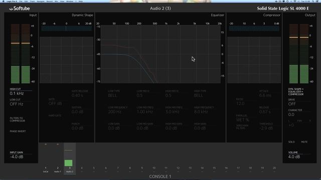Viewport: 321px width, 180px height.
Task: Click the compressor Ratio 12.0 value
Action: pyautogui.click(x=240, y=103)
